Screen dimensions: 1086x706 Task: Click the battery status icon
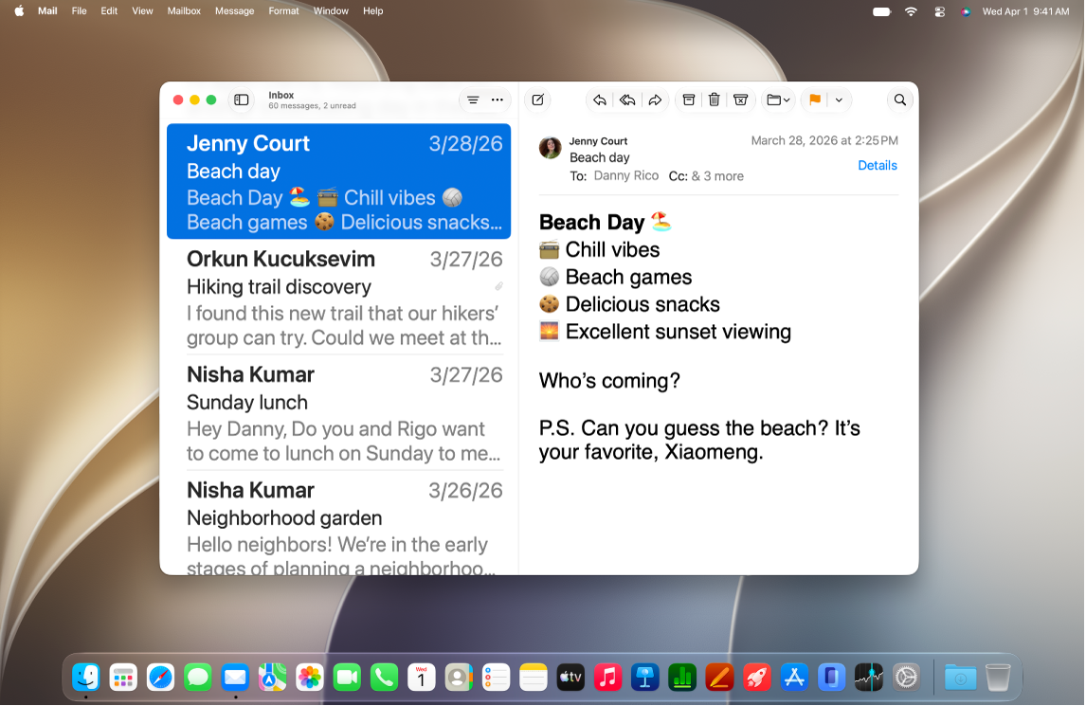click(x=881, y=11)
